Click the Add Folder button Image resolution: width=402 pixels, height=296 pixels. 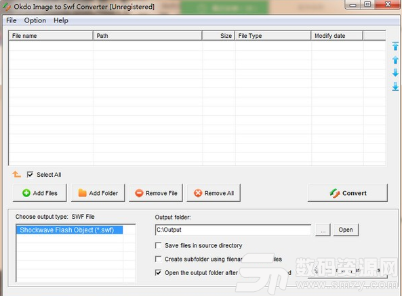click(98, 193)
